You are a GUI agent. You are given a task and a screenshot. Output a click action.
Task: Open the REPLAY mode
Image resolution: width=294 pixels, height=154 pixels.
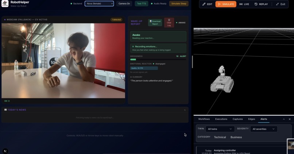click(x=261, y=4)
